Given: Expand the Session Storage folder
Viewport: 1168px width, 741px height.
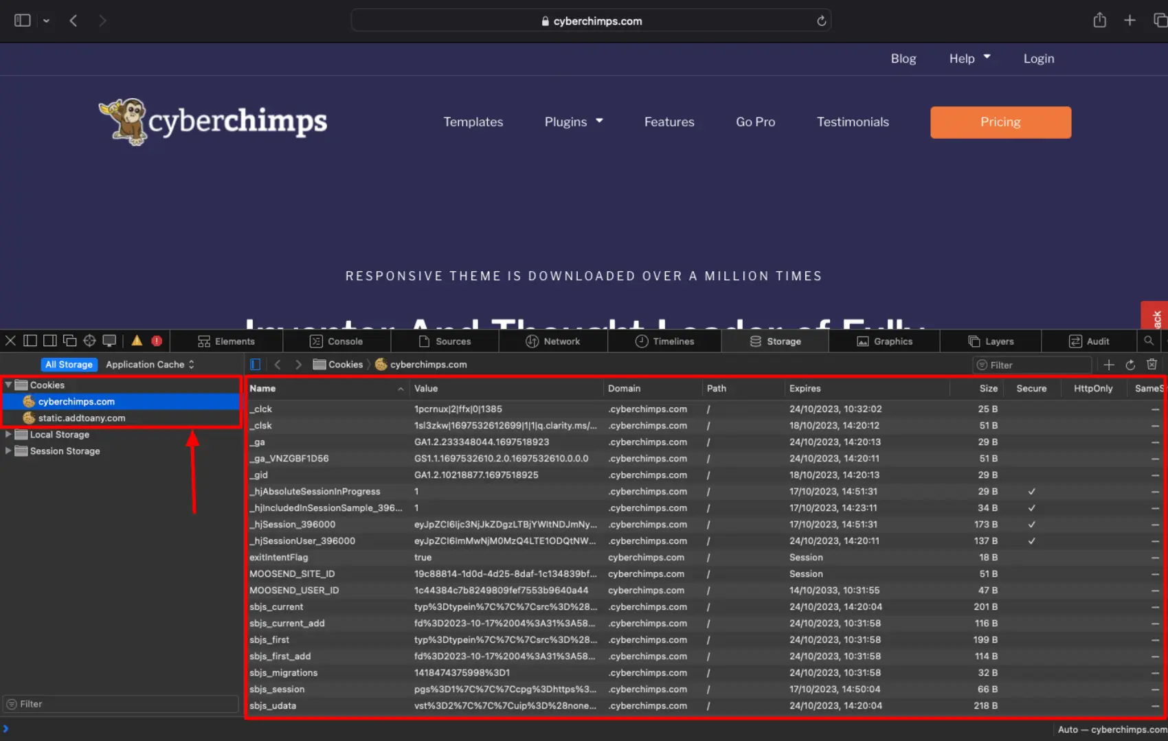Looking at the screenshot, I should pyautogui.click(x=8, y=451).
